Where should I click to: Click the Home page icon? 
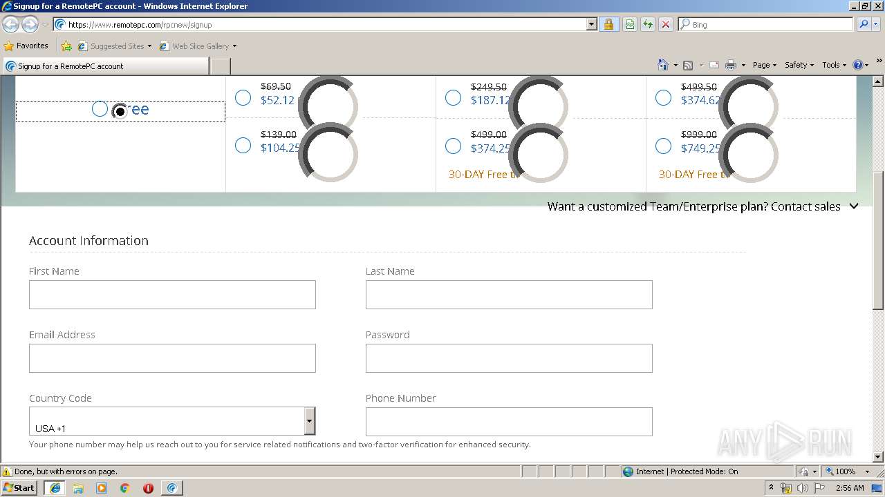[x=662, y=65]
